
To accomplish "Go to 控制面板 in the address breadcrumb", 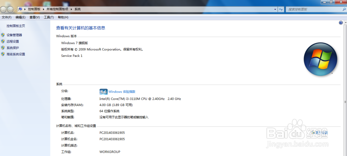I will (x=34, y=9).
